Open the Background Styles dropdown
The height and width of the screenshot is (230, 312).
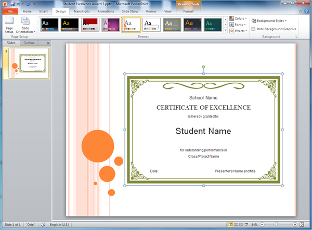[x=271, y=21]
